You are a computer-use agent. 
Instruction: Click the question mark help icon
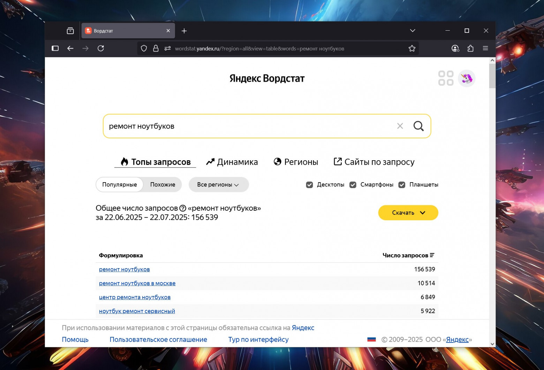183,208
